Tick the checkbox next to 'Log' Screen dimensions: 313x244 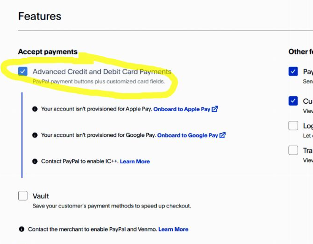coord(293,126)
